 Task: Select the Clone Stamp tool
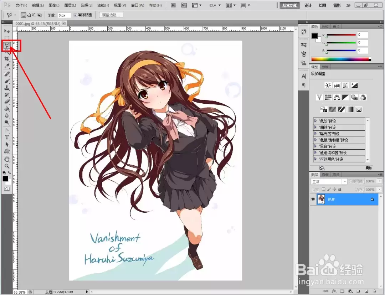point(7,88)
